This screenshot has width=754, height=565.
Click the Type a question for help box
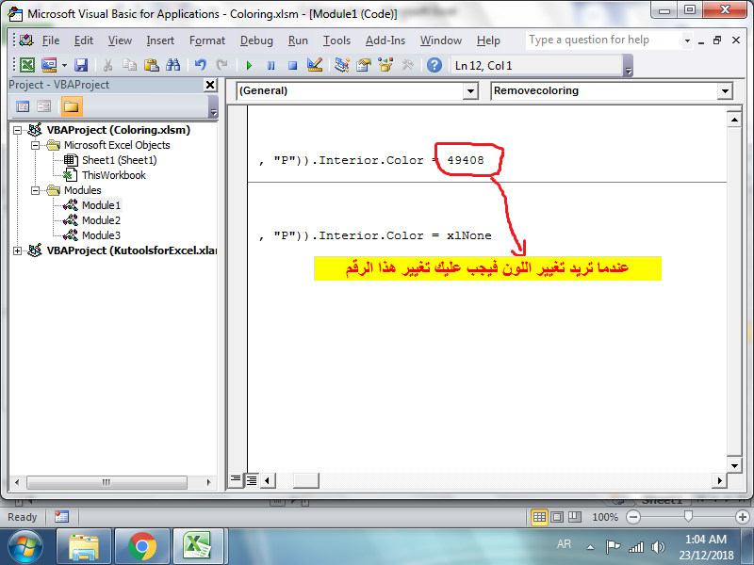click(x=604, y=40)
